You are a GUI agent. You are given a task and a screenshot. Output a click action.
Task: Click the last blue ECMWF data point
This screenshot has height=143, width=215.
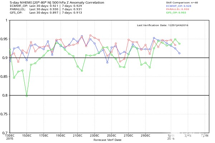179,53
